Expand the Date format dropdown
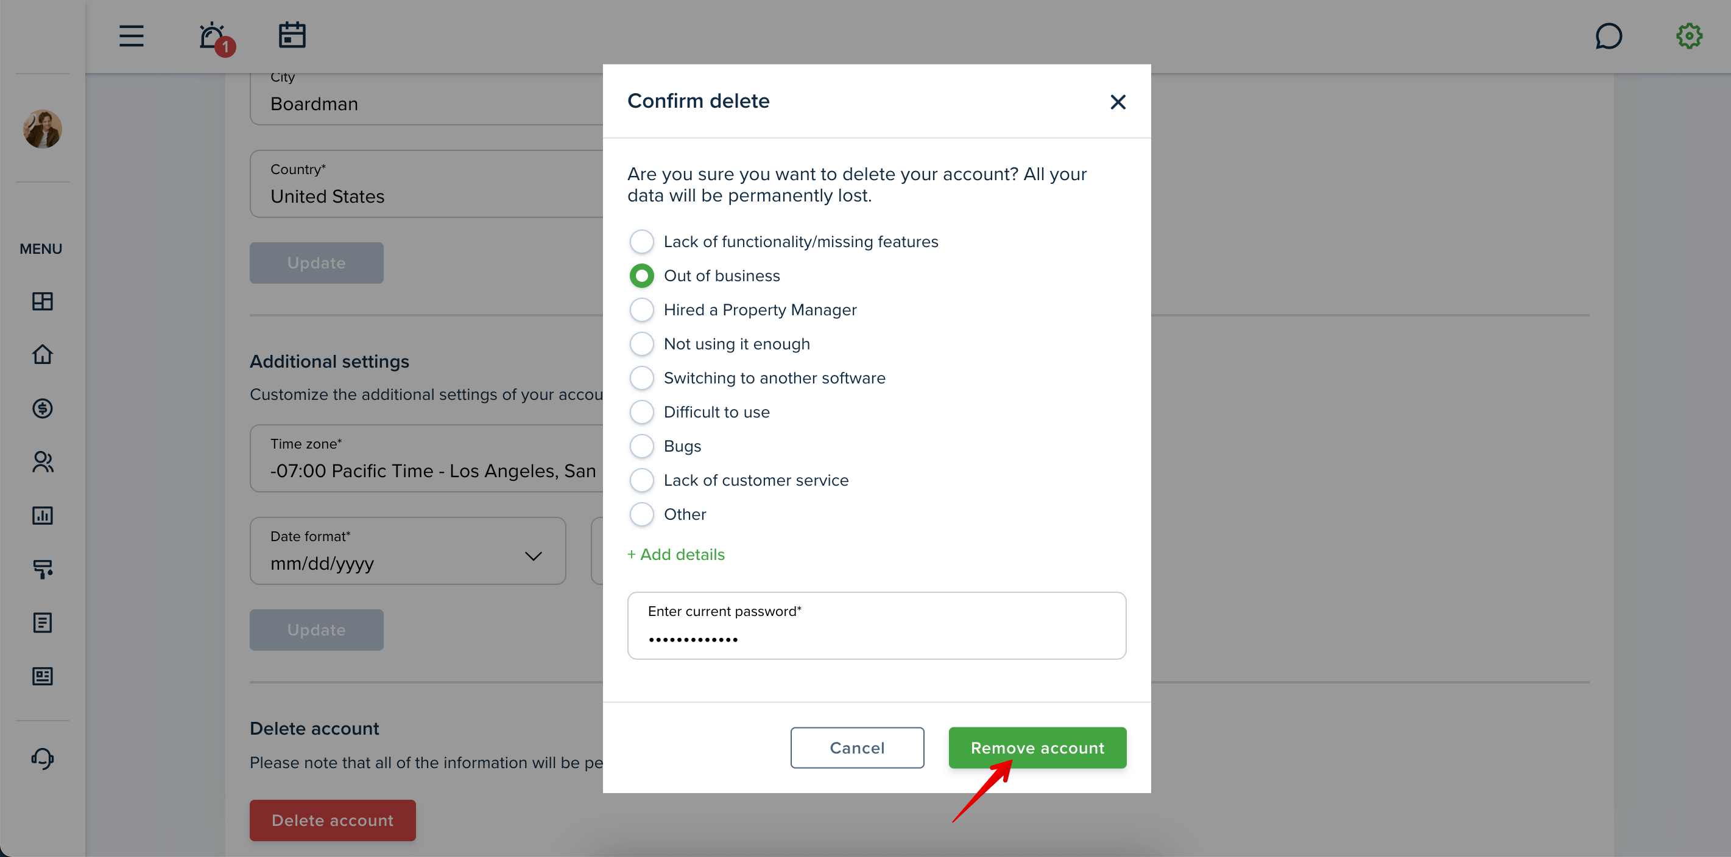Image resolution: width=1731 pixels, height=857 pixels. [x=408, y=551]
